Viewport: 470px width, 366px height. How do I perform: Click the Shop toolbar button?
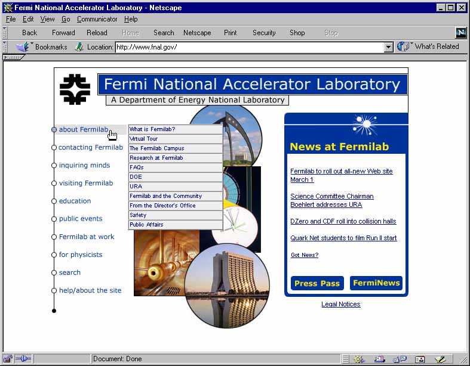[297, 33]
